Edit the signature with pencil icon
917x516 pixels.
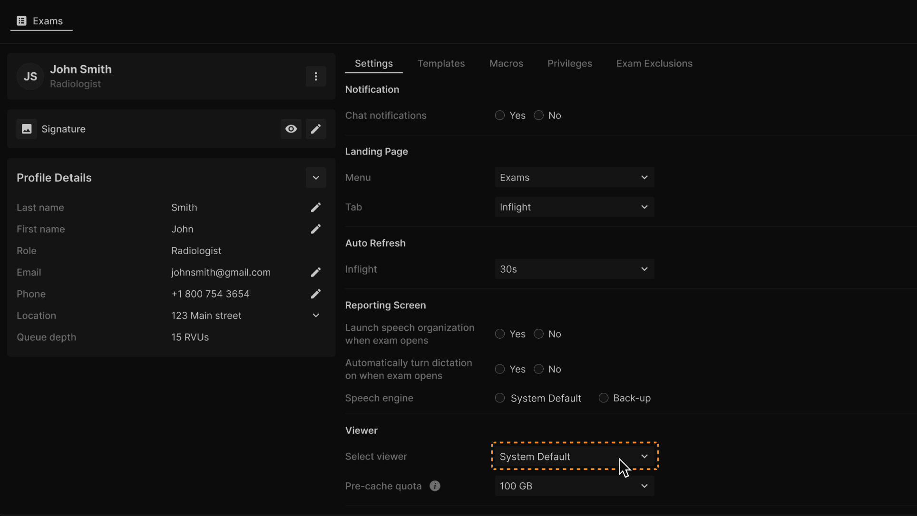click(316, 129)
